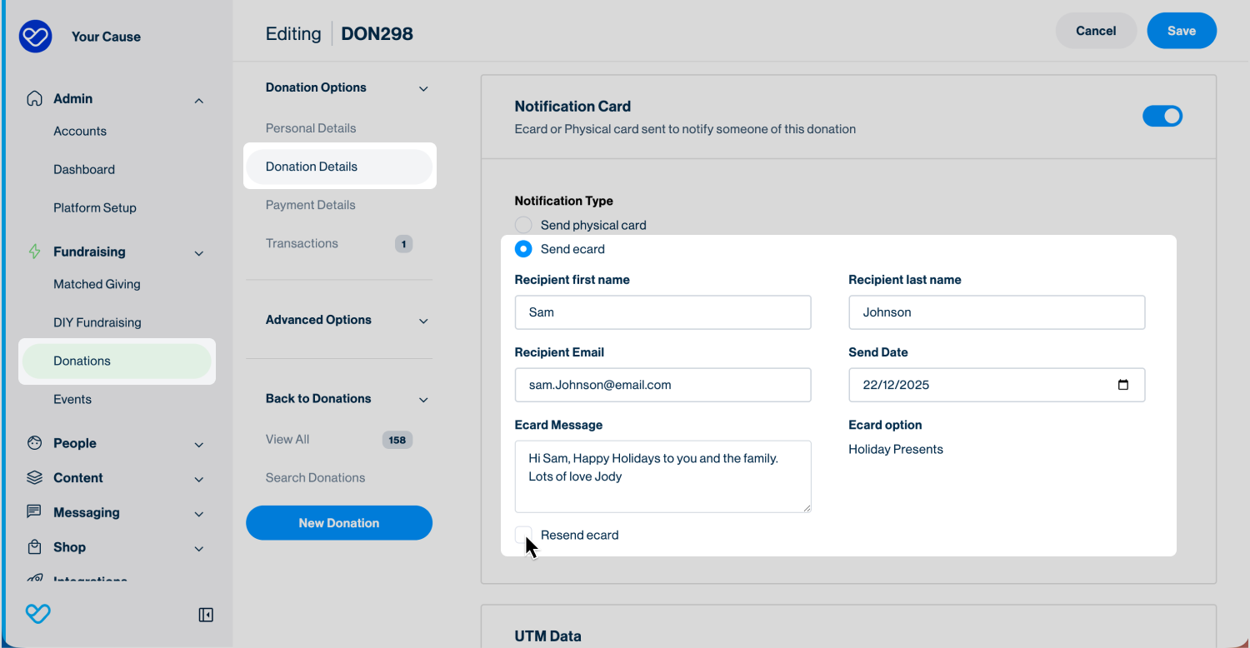Expand the Advanced Options section
This screenshot has height=648, width=1250.
click(x=423, y=321)
